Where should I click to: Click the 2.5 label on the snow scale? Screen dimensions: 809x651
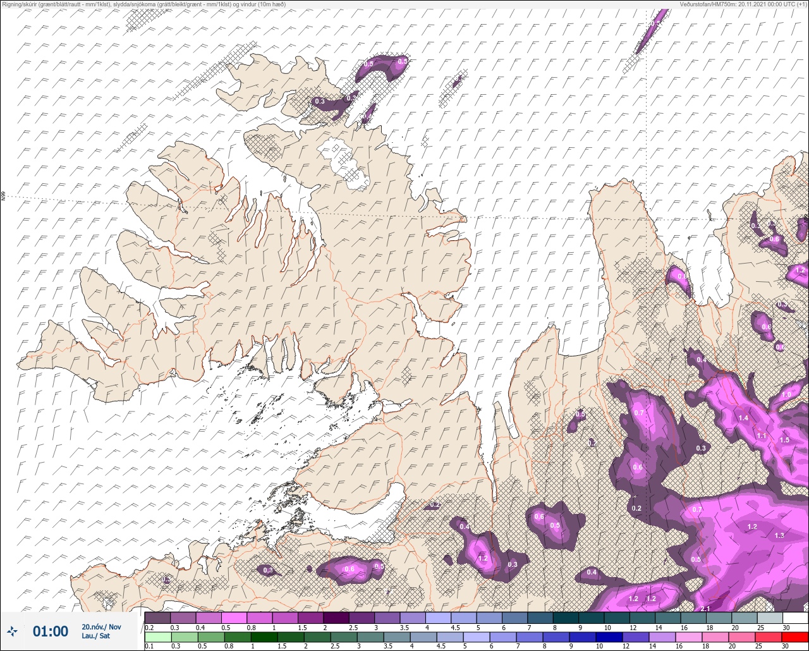[x=353, y=627]
